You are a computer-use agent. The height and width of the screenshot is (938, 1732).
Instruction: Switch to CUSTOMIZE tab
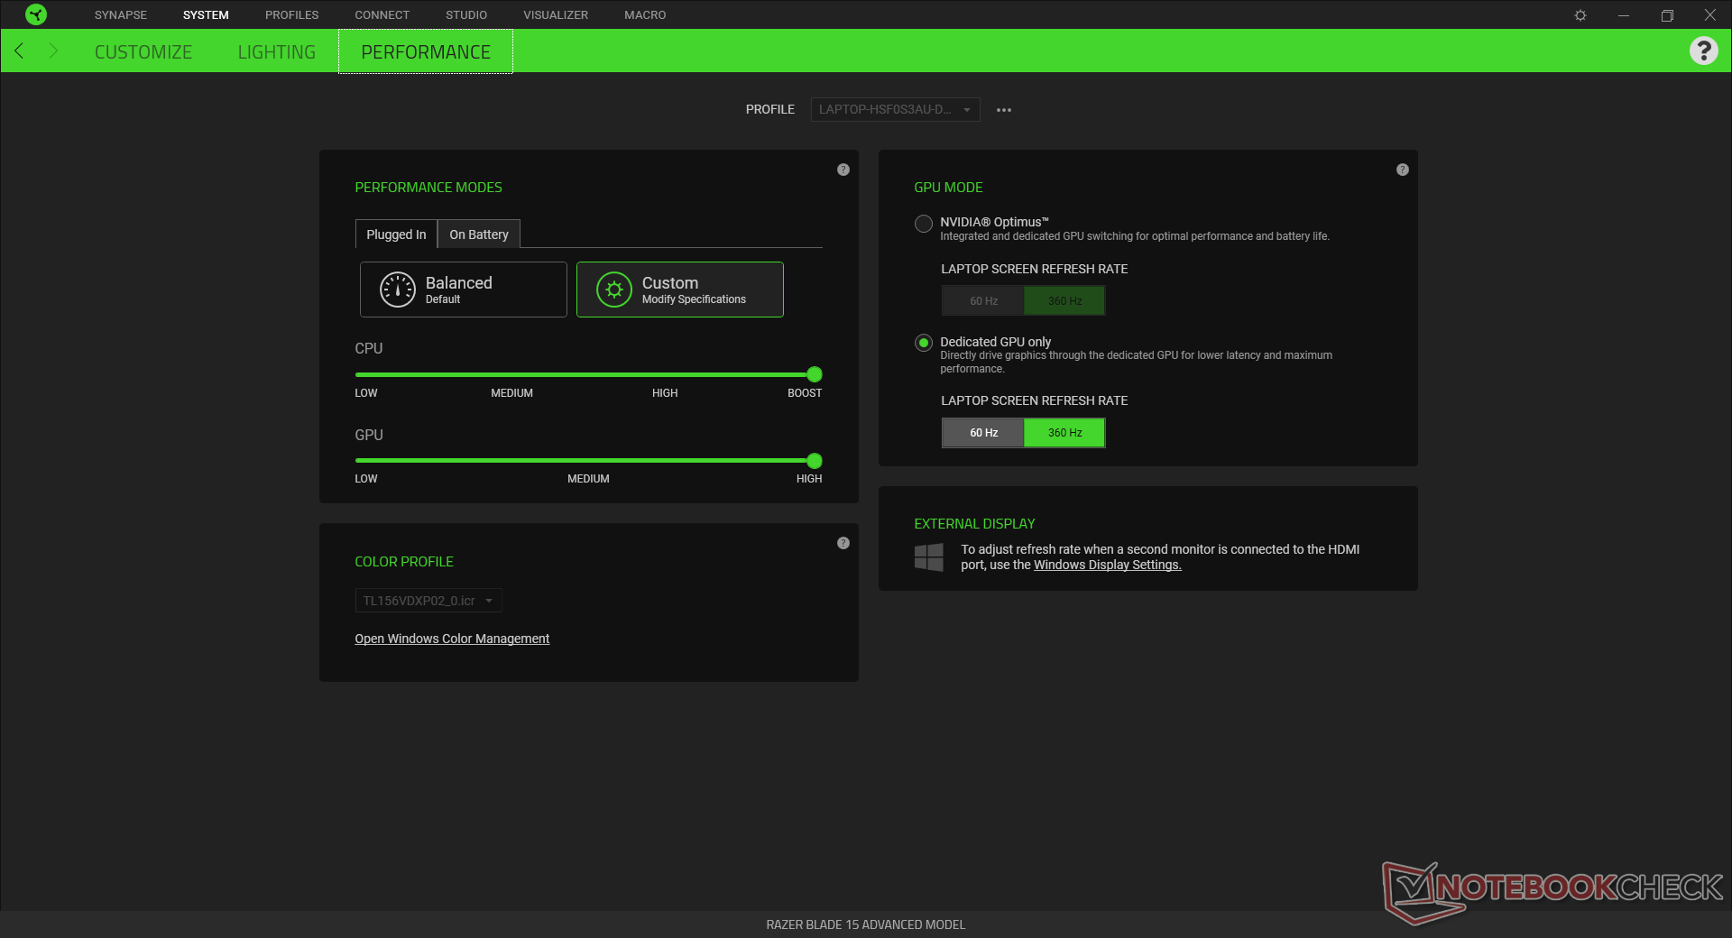[143, 52]
